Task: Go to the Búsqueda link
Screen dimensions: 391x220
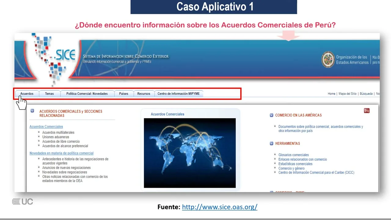Action: 366,94
